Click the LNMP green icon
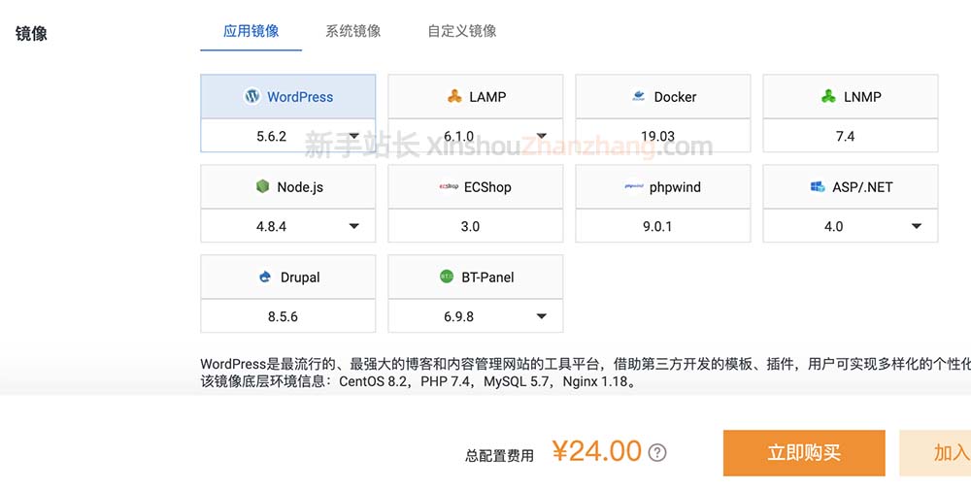971x489 pixels. 828,97
